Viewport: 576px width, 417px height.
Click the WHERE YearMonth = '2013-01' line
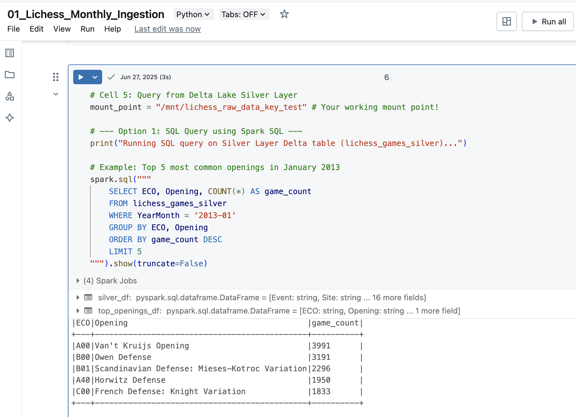(172, 215)
